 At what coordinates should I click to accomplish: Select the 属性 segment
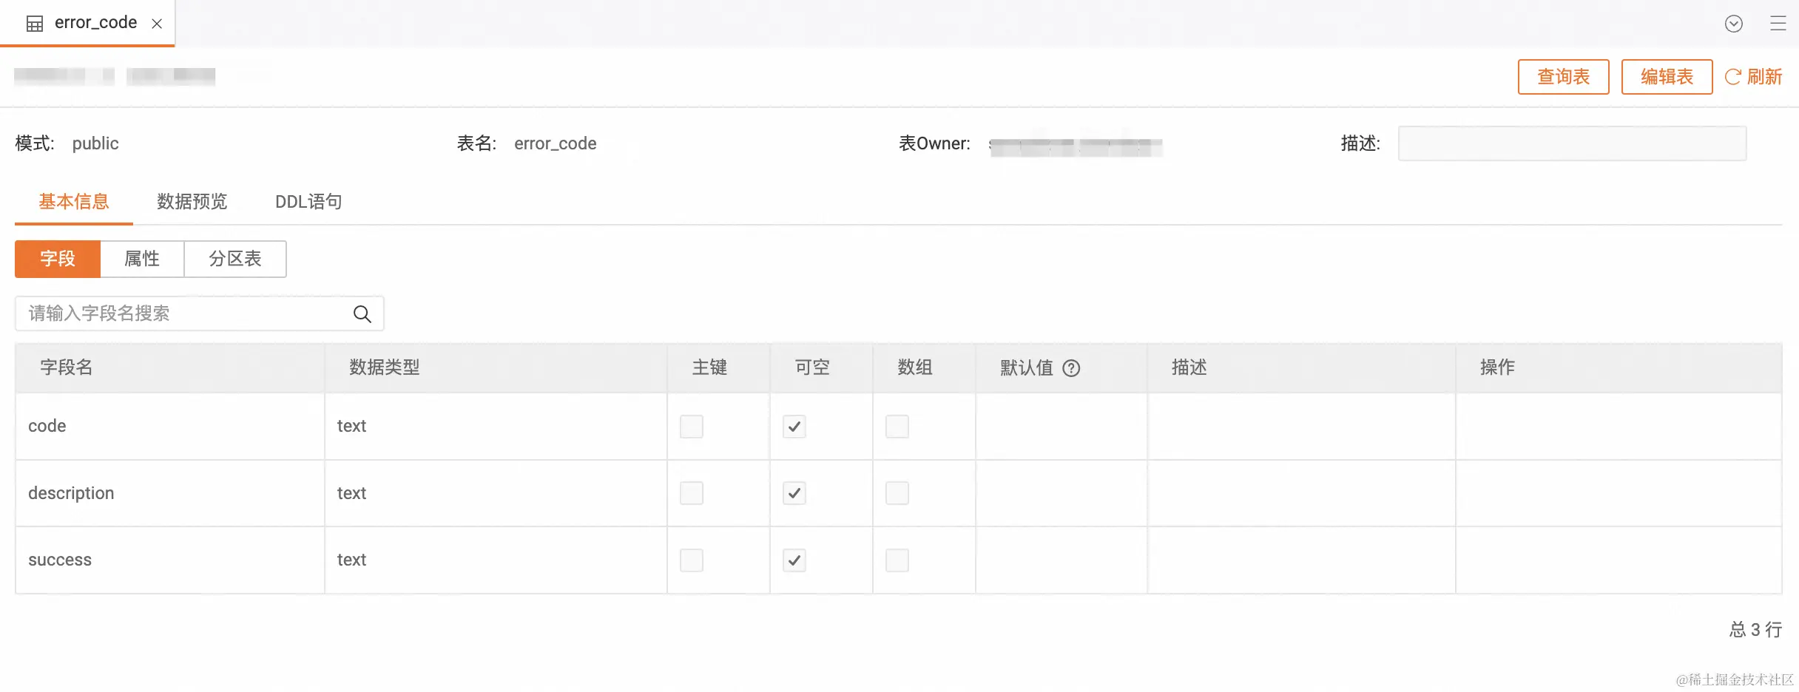[142, 259]
